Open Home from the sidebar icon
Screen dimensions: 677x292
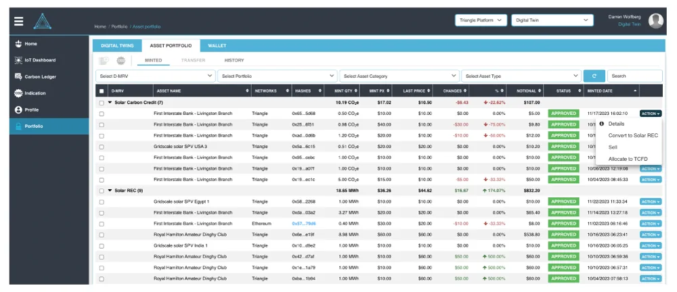coord(18,43)
